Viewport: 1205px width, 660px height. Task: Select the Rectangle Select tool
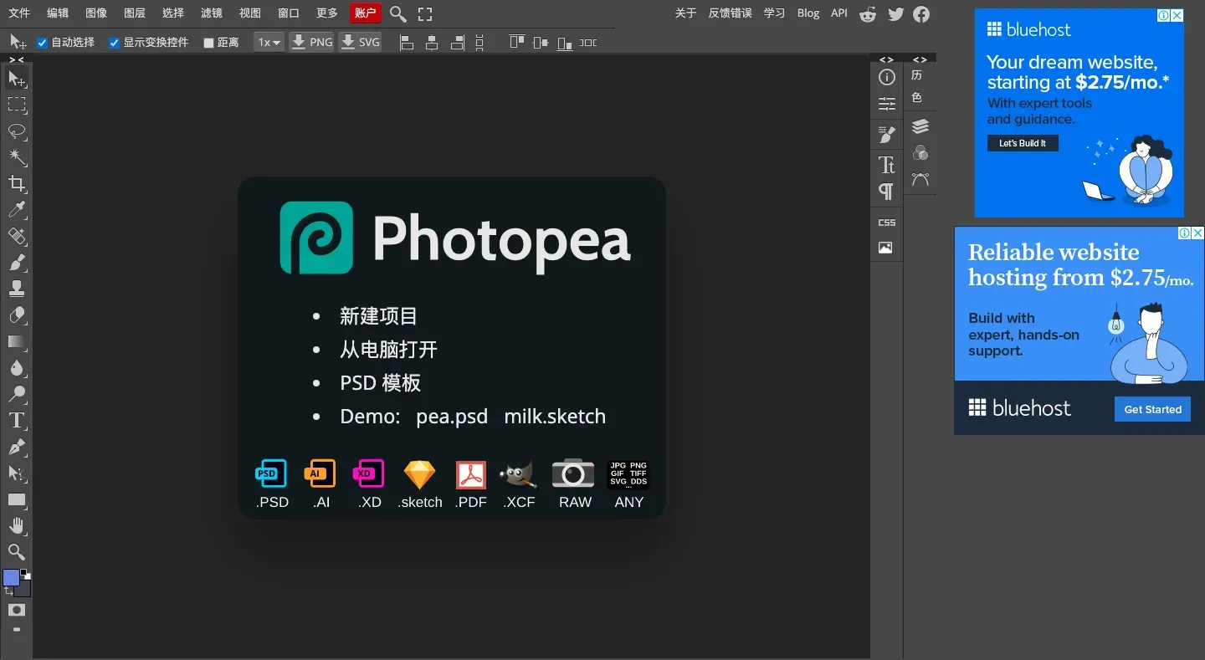(x=17, y=105)
